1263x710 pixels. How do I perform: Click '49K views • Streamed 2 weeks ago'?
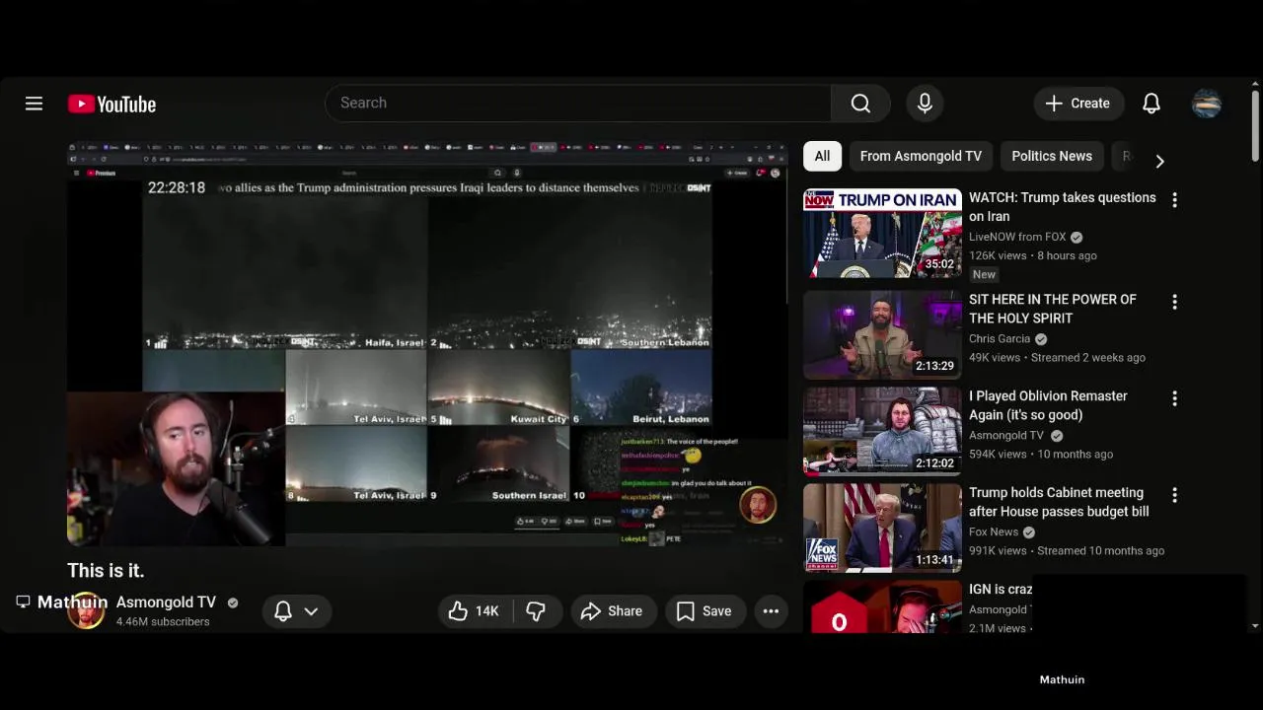click(1057, 358)
